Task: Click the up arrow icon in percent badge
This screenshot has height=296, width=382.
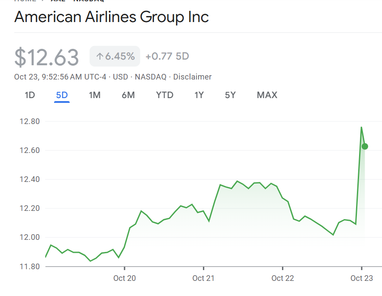Action: pos(100,57)
